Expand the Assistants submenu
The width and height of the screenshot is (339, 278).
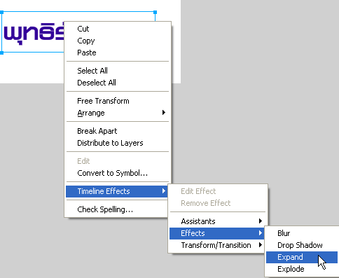tap(218, 221)
